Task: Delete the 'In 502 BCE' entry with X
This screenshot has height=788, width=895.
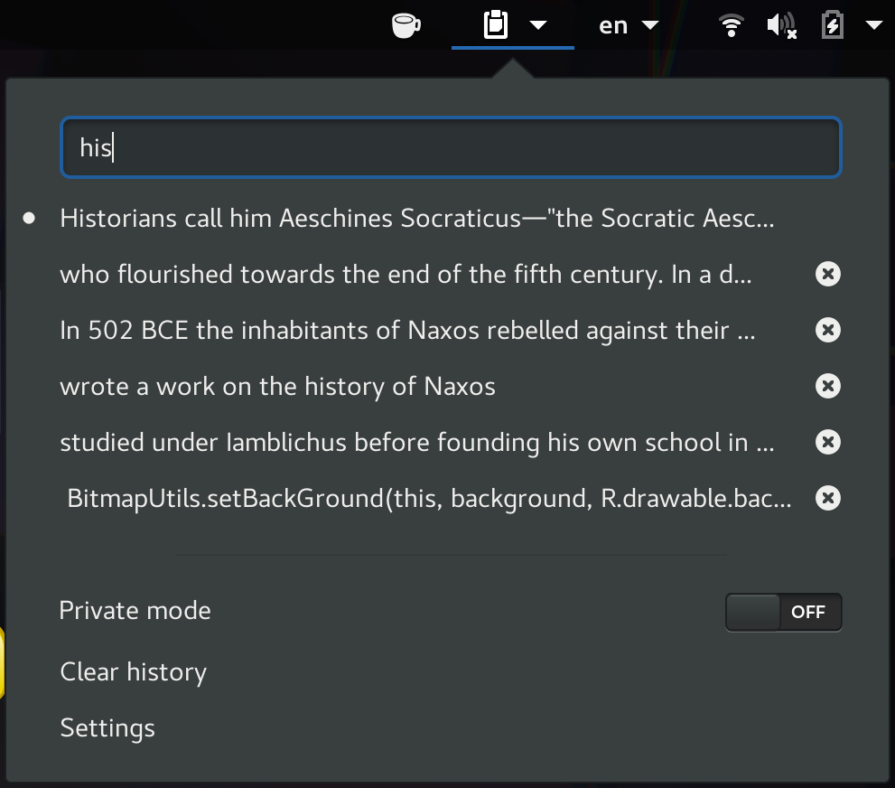Action: [827, 330]
